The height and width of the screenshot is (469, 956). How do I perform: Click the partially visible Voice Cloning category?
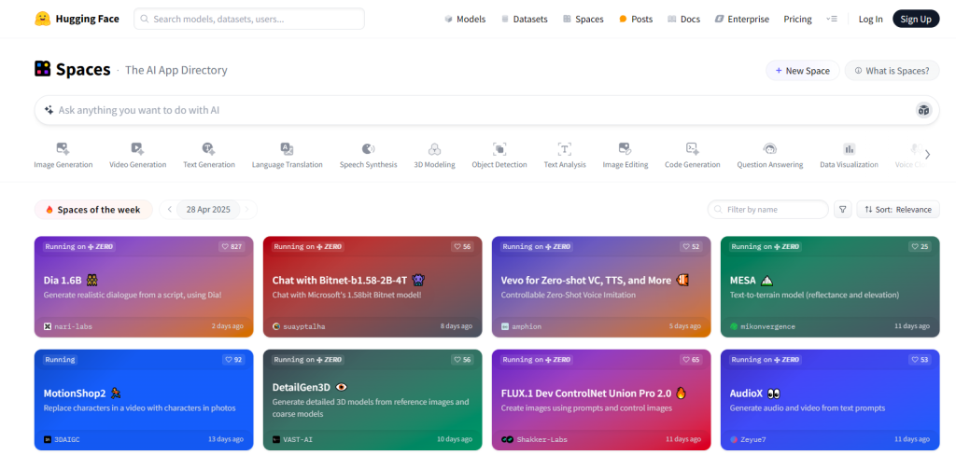pyautogui.click(x=912, y=156)
